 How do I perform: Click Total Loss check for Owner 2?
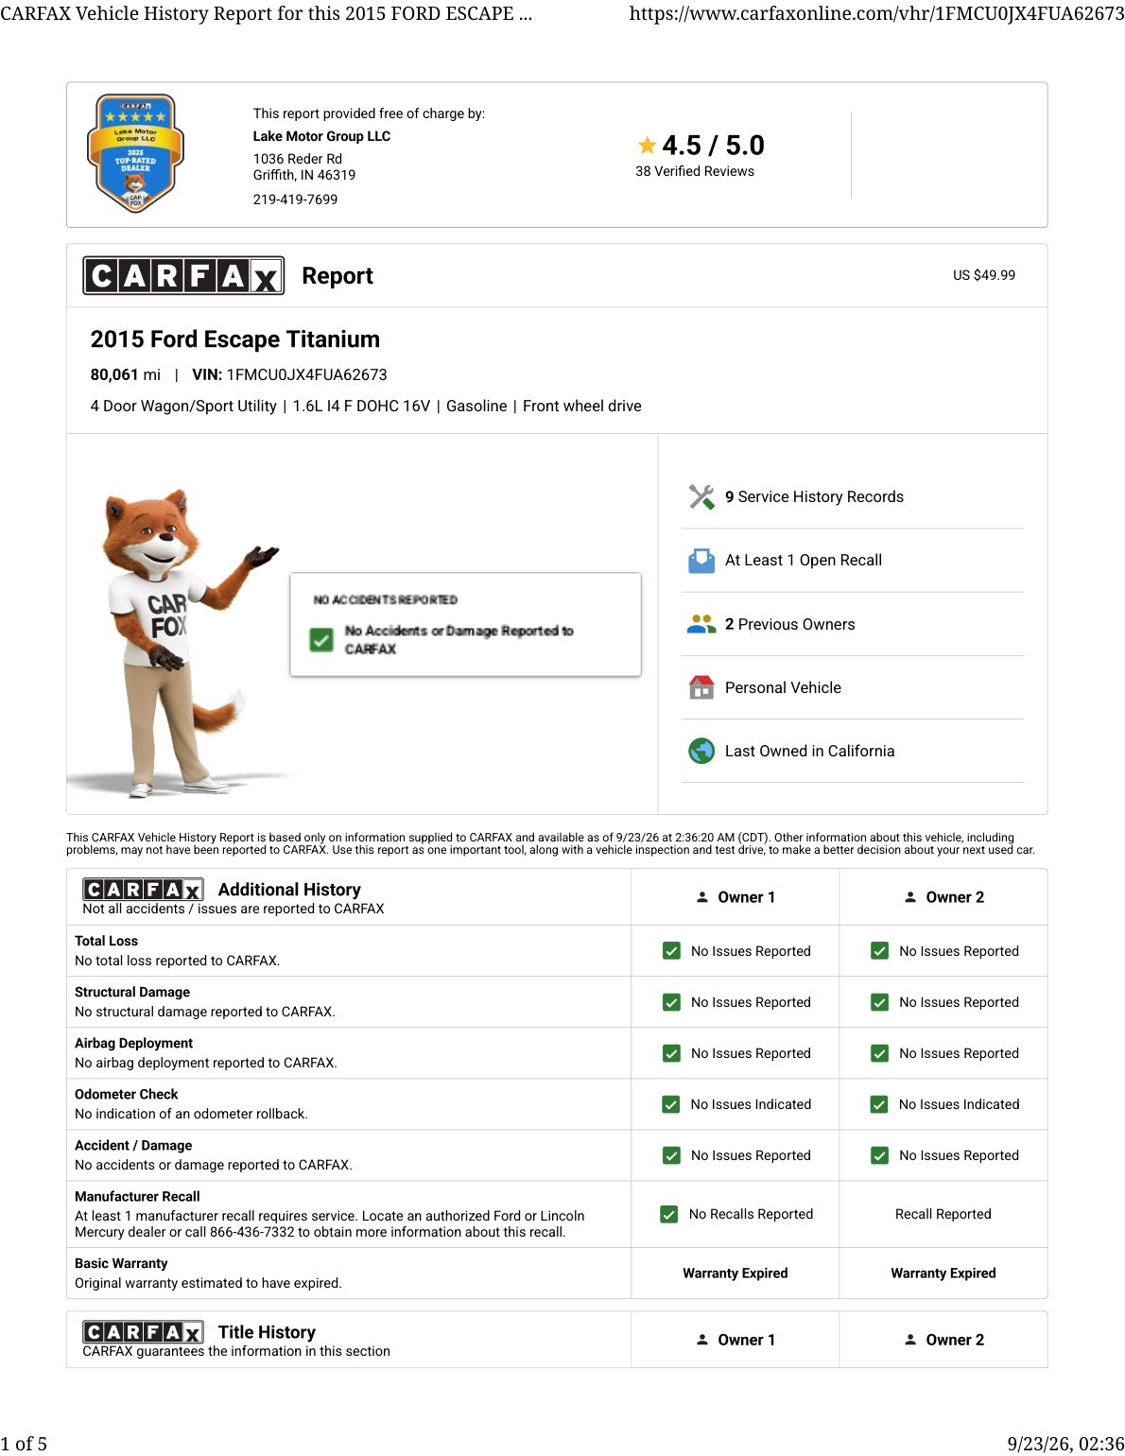pyautogui.click(x=879, y=951)
